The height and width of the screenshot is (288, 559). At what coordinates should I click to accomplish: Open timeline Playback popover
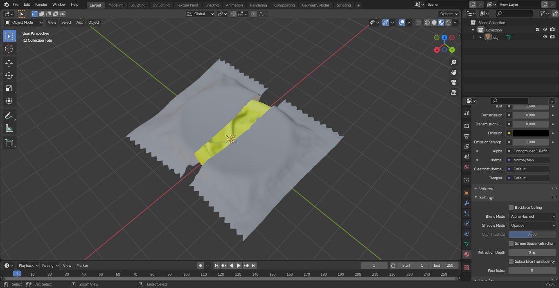pos(28,266)
